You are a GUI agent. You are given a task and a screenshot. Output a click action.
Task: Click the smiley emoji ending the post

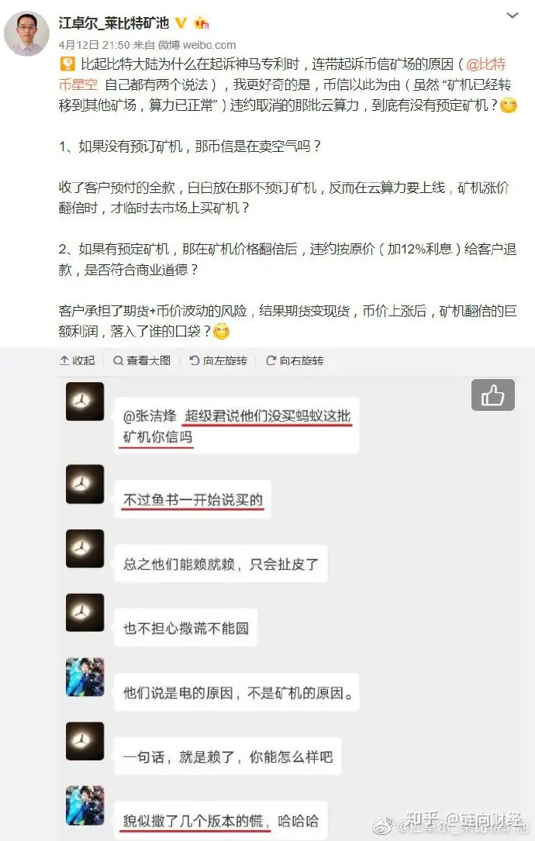click(x=221, y=332)
